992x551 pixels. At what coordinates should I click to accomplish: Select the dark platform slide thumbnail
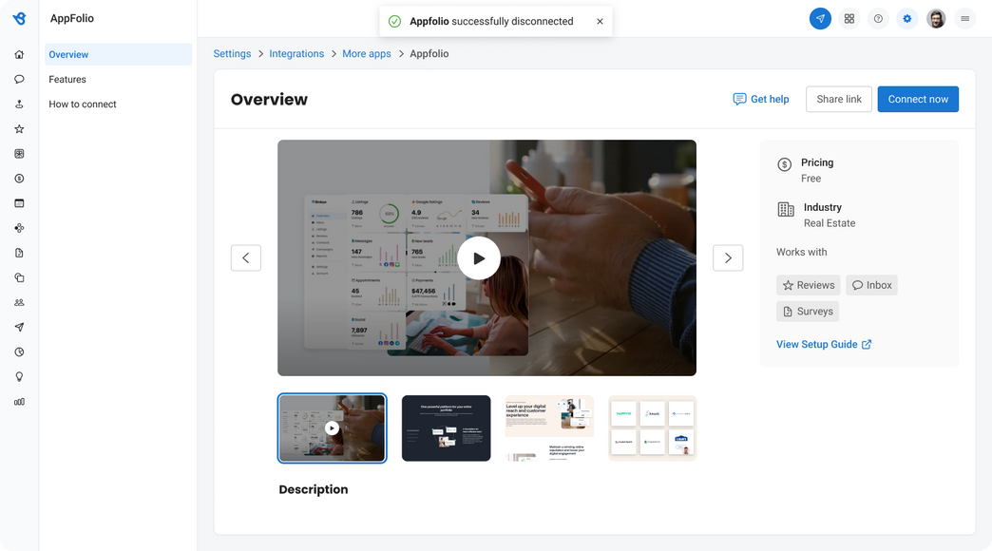(446, 428)
